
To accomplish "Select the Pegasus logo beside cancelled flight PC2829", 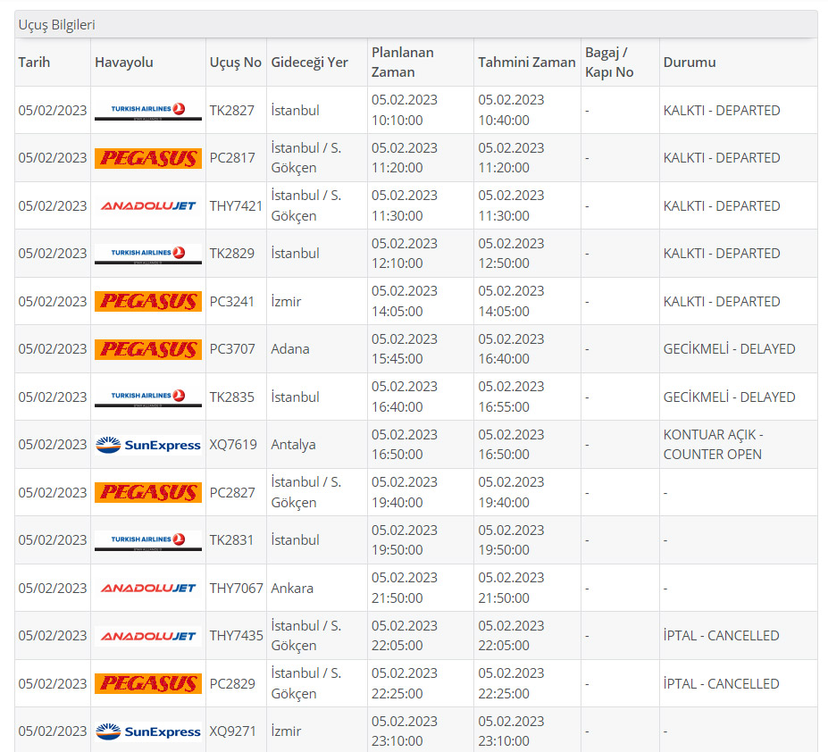I will [x=147, y=683].
